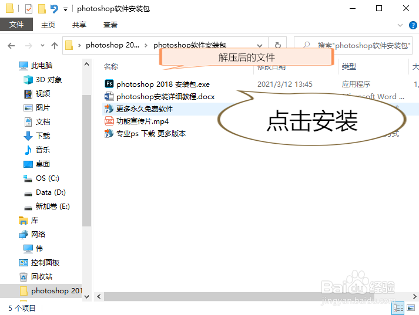Expand breadcrumb chevron after photoshop 20...
Viewport: 419px width, 315px height.
pyautogui.click(x=146, y=46)
